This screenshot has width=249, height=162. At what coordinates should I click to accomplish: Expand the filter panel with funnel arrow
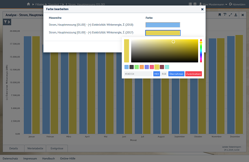click(7, 22)
